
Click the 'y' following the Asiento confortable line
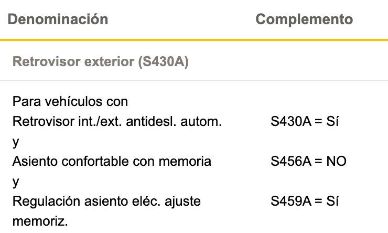[16, 182]
